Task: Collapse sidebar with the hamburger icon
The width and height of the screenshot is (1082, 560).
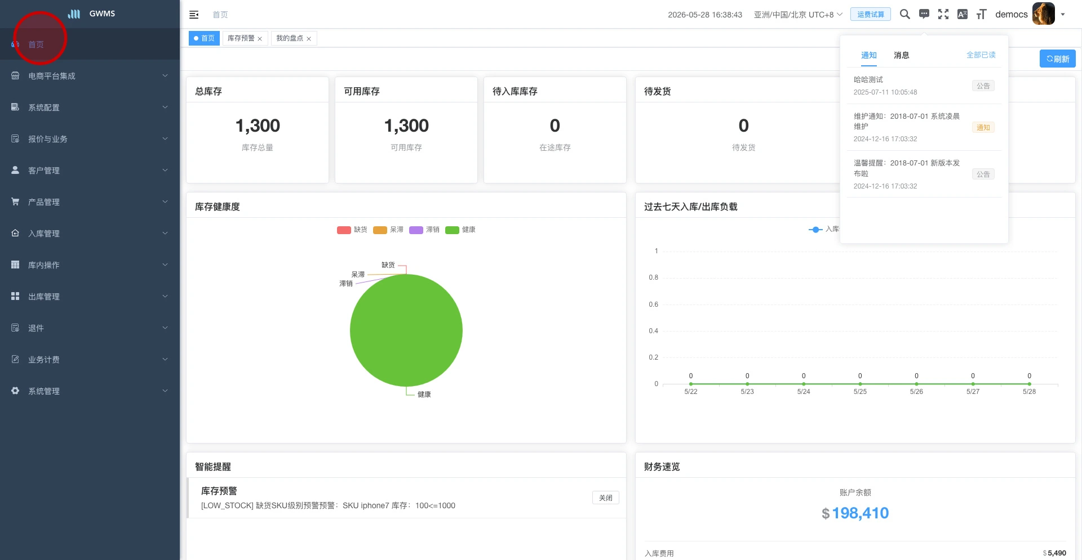Action: (x=194, y=15)
